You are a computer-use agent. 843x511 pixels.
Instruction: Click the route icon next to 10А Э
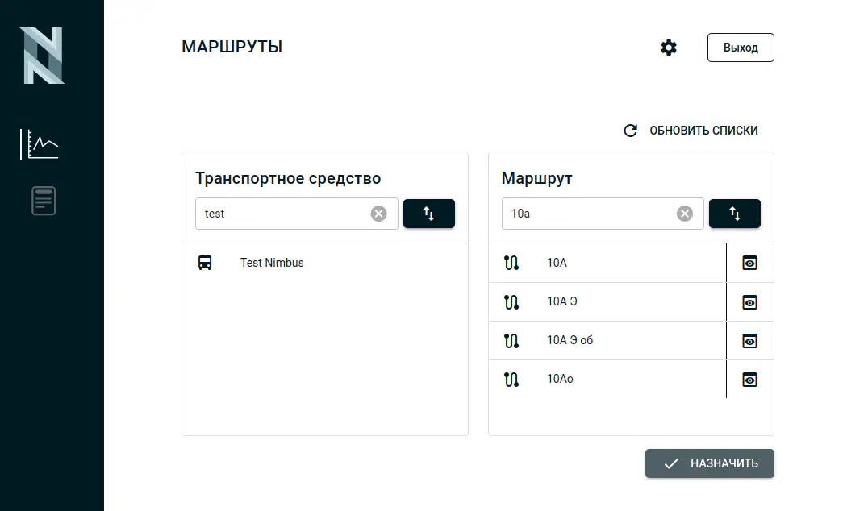(511, 301)
